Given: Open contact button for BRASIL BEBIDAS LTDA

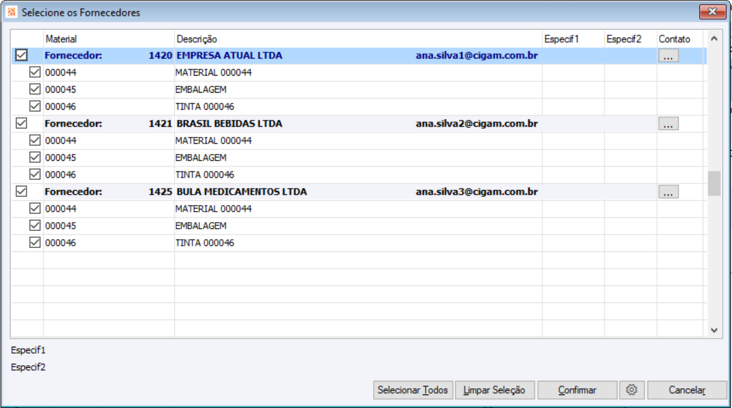Looking at the screenshot, I should [668, 124].
